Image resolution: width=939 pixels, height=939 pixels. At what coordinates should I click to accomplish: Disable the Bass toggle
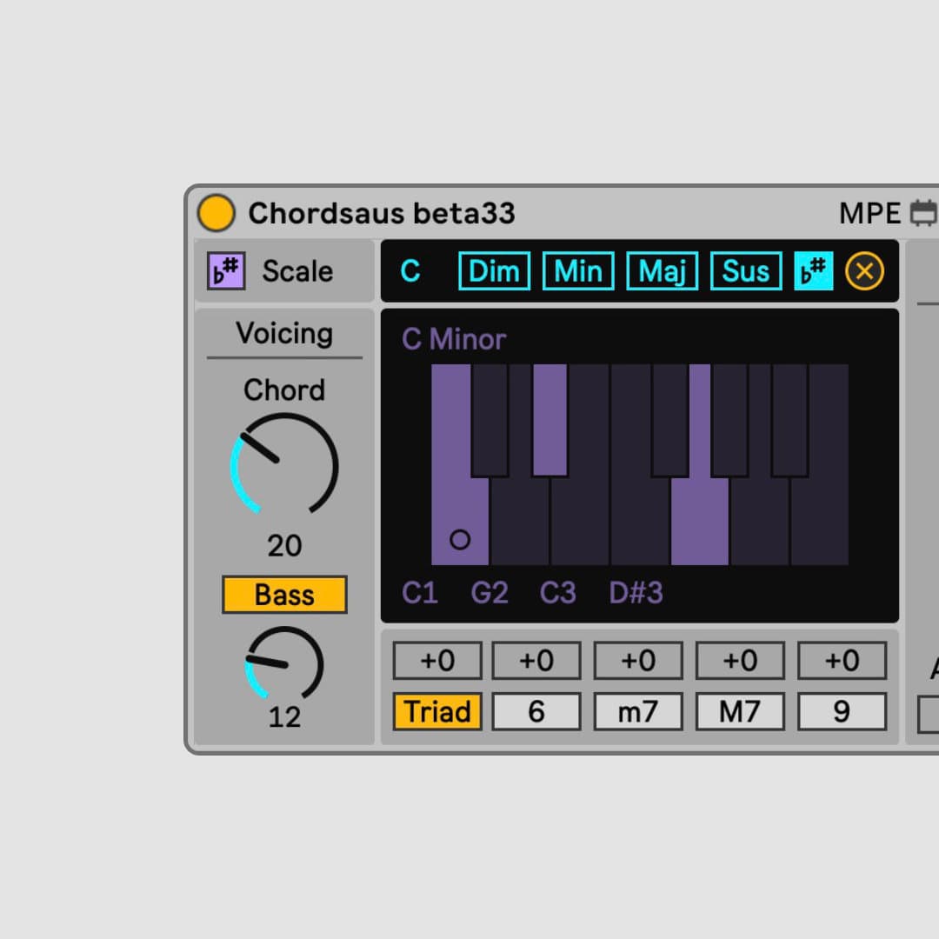(284, 595)
